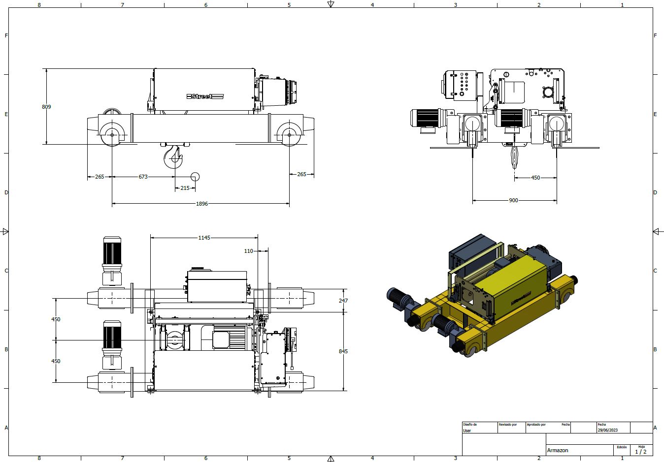The width and height of the screenshot is (664, 462).
Task: Click the small circle detail below the 673 dimension
Action: [x=195, y=177]
